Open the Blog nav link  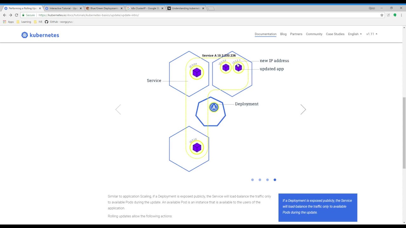[x=283, y=34]
